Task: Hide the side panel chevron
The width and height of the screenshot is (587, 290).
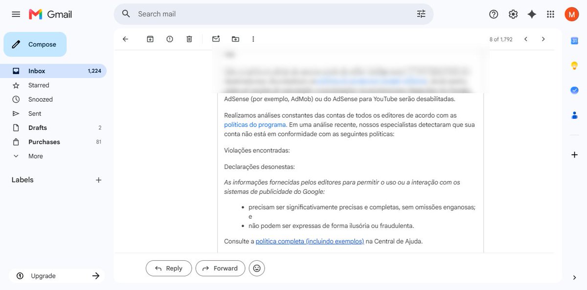Action: pyautogui.click(x=574, y=277)
